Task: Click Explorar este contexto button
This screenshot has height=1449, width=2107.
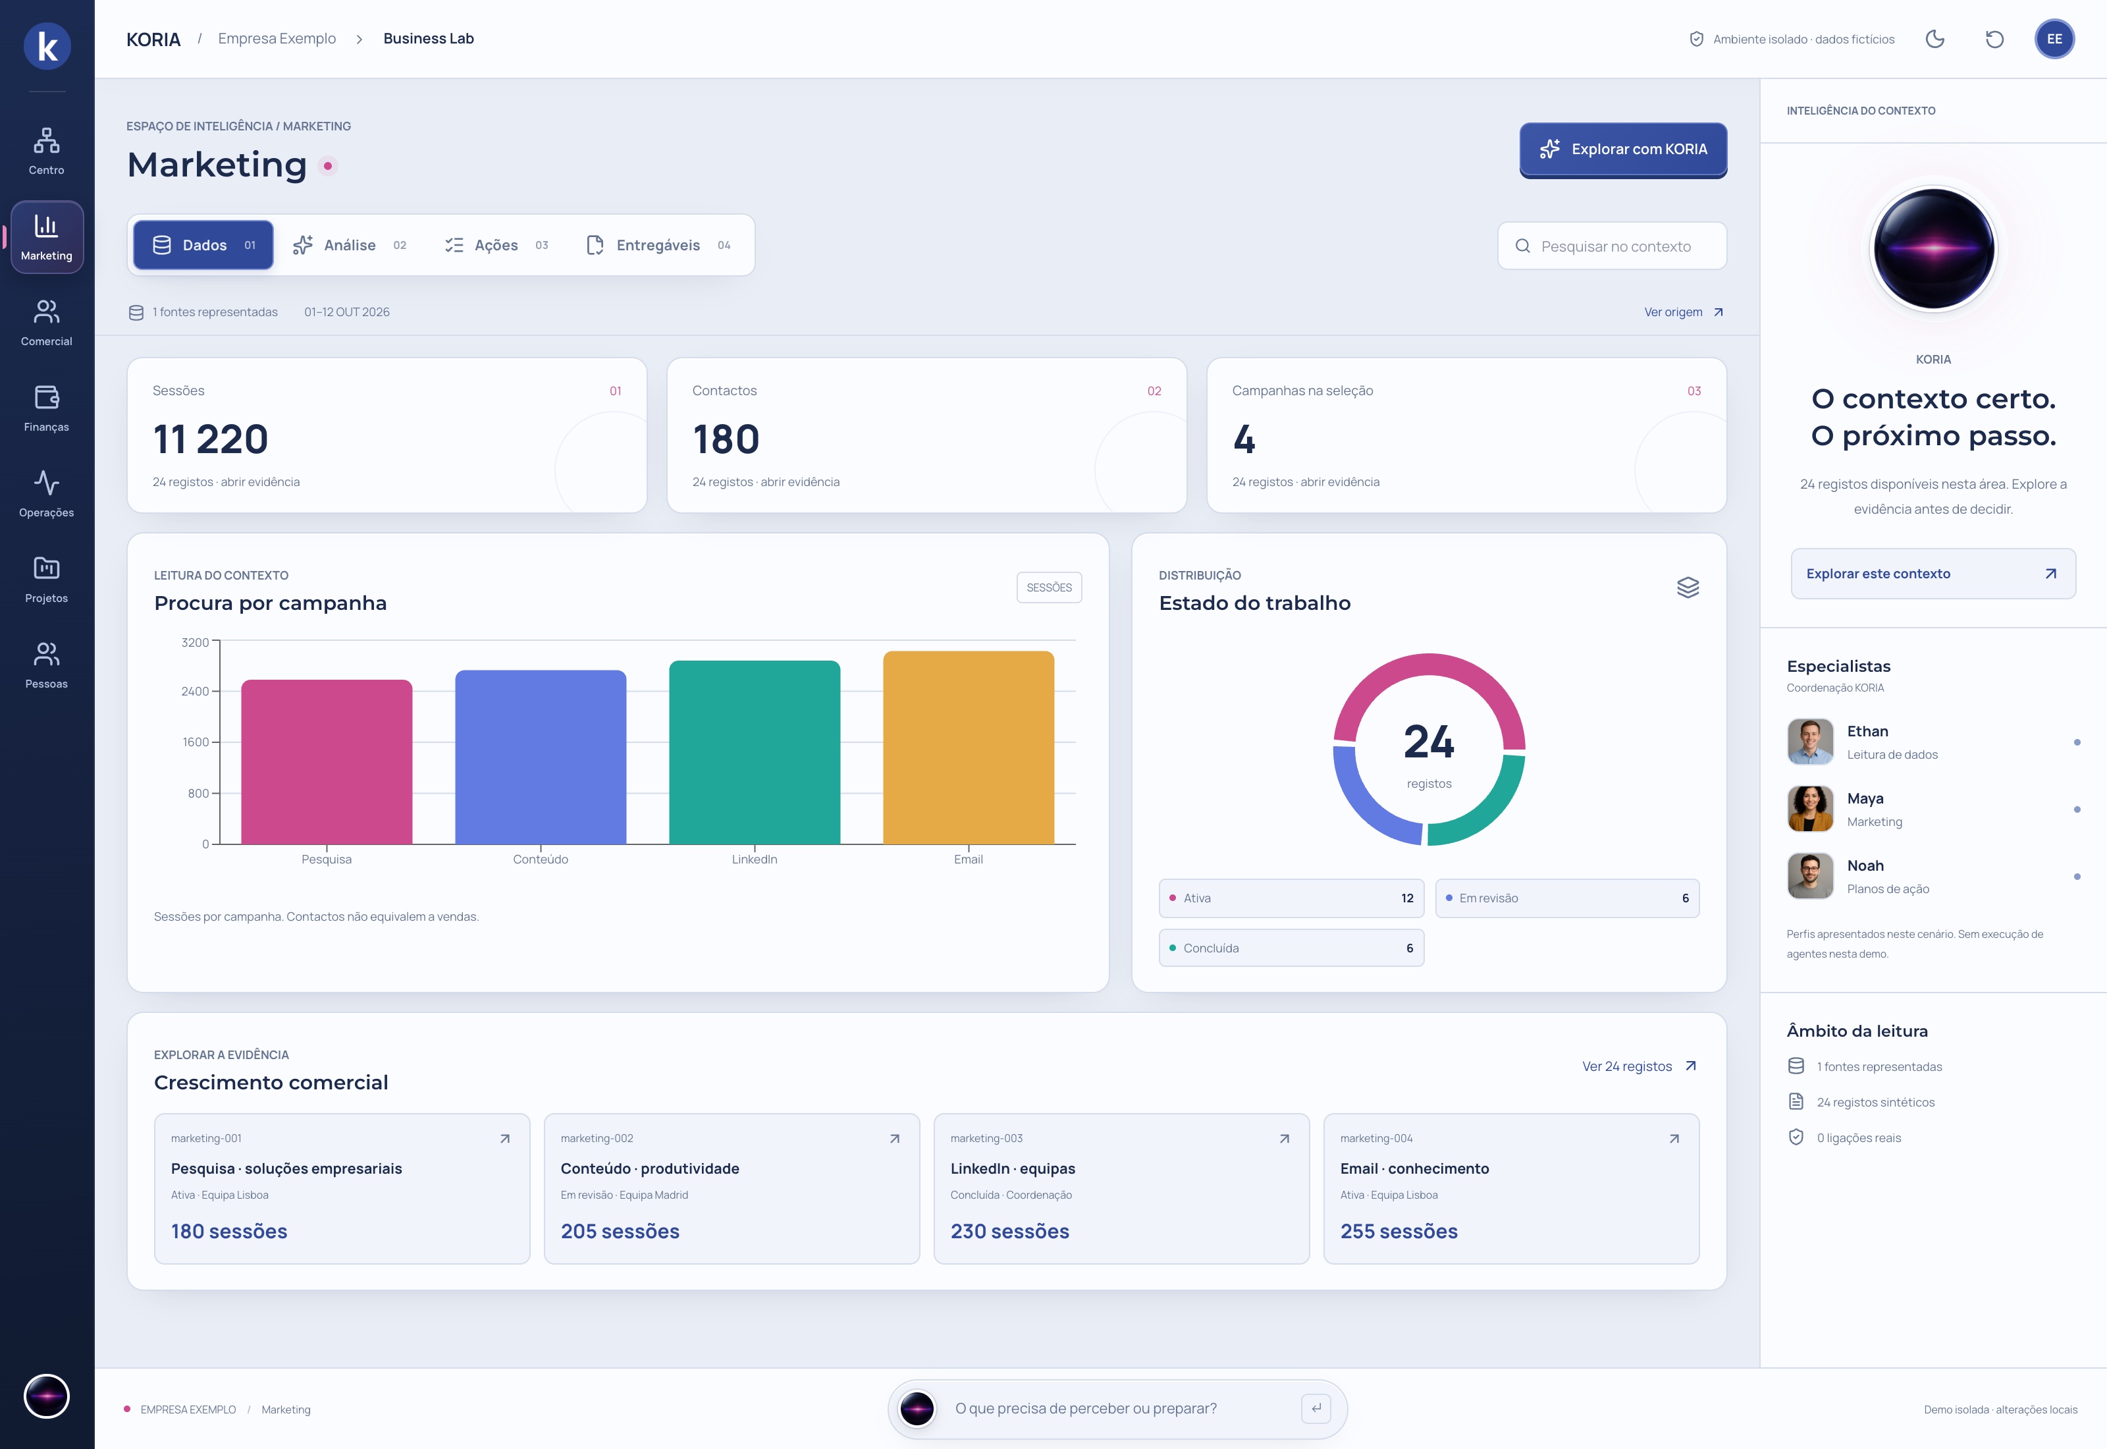Action: (1933, 574)
